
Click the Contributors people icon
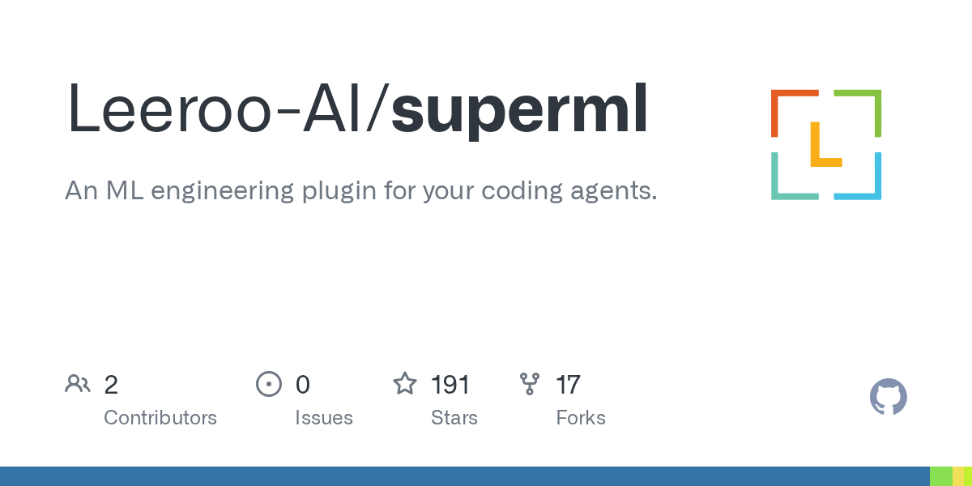pyautogui.click(x=78, y=384)
